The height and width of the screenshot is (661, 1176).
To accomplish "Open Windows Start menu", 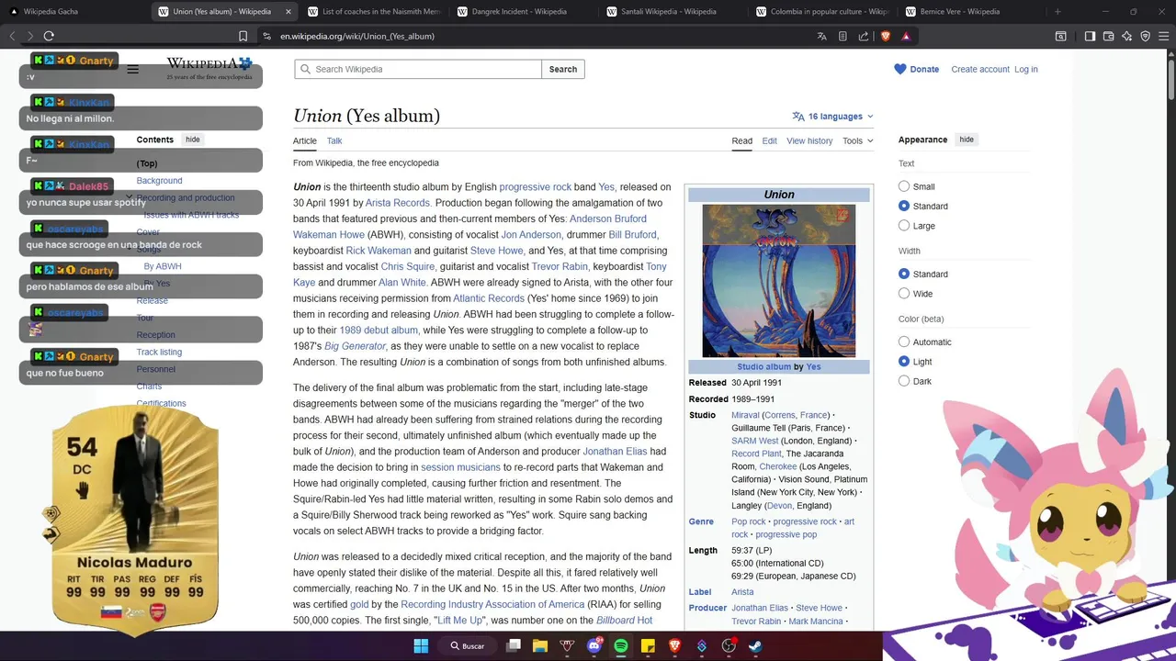I will 421,645.
